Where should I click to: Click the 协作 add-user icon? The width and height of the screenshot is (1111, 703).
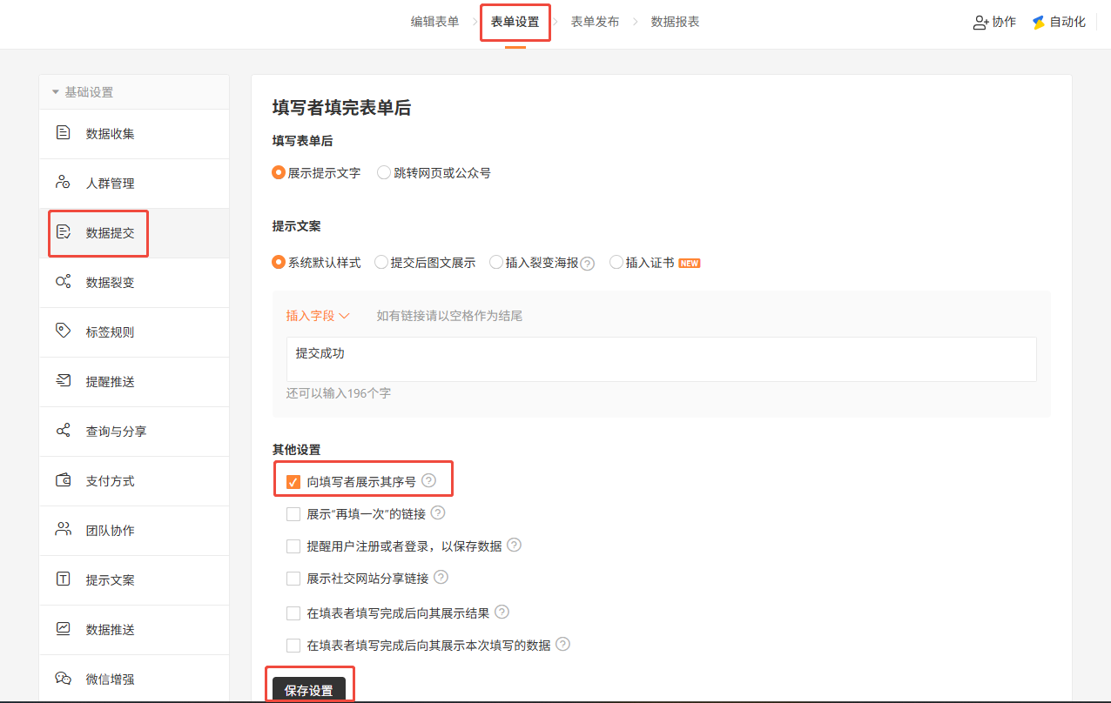point(980,22)
